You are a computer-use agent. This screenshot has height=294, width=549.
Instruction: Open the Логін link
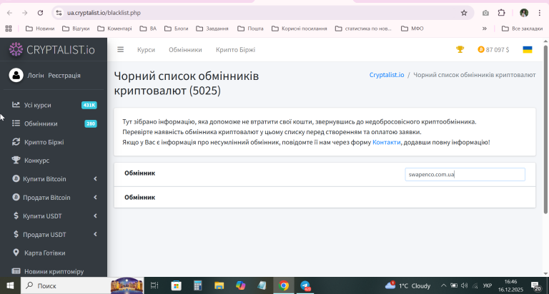(x=36, y=76)
